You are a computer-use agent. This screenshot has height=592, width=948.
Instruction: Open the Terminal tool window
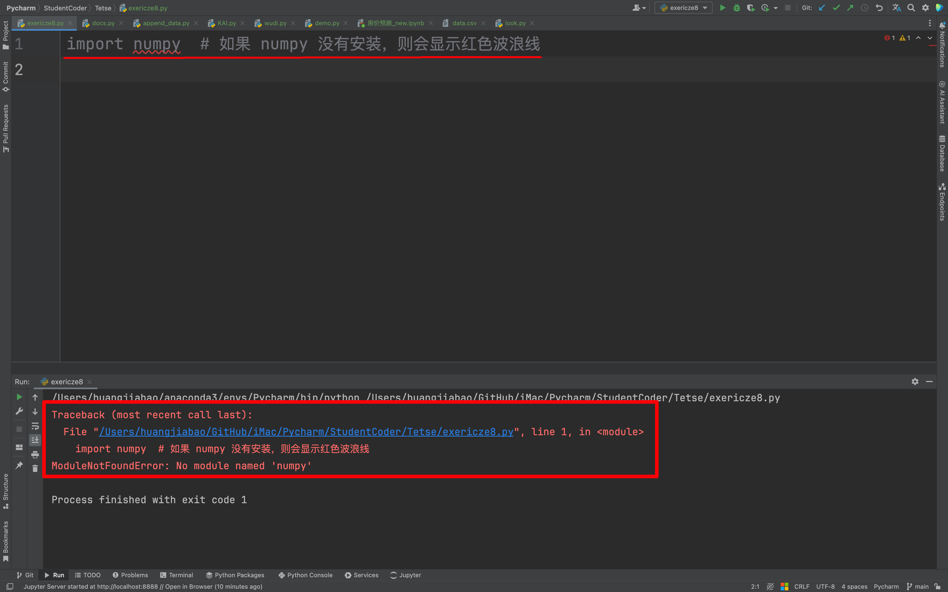177,575
